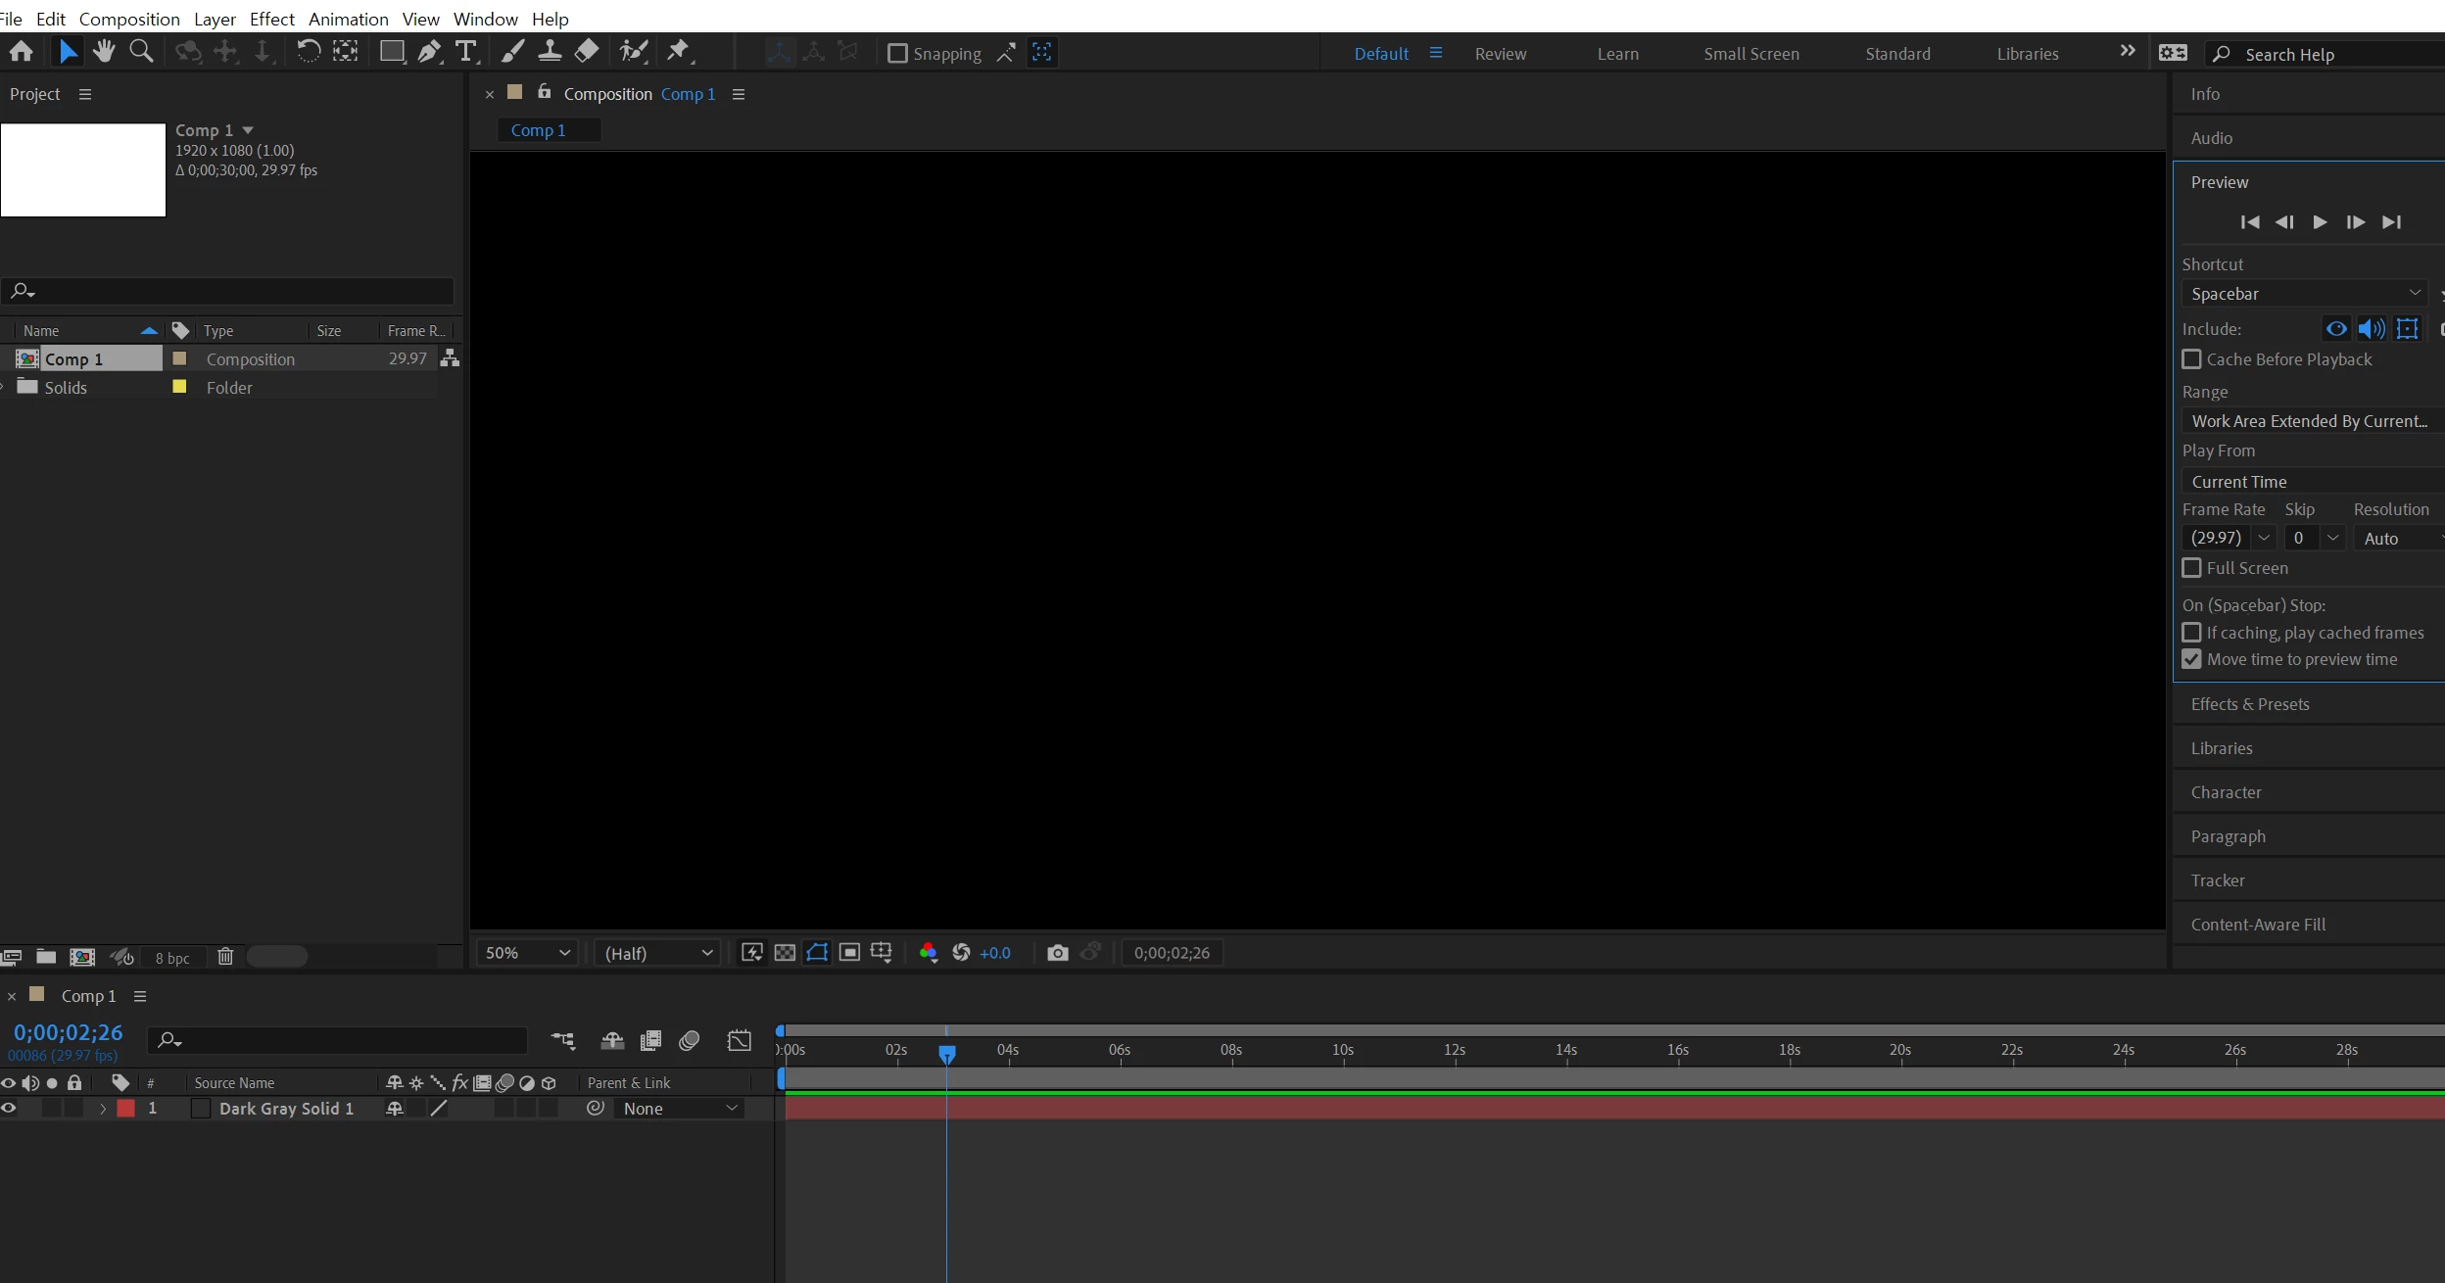Delete selected project item with the trash icon

[x=225, y=957]
